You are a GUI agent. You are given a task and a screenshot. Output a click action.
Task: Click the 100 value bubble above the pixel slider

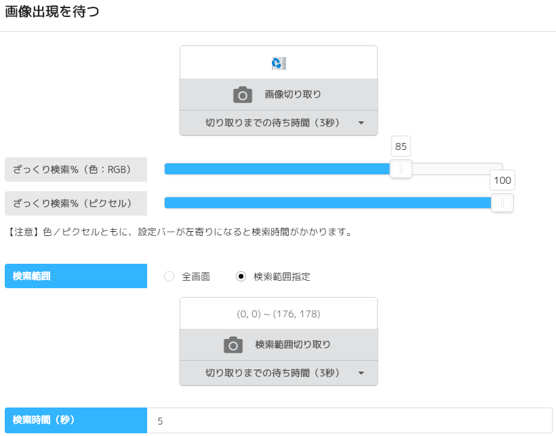502,180
